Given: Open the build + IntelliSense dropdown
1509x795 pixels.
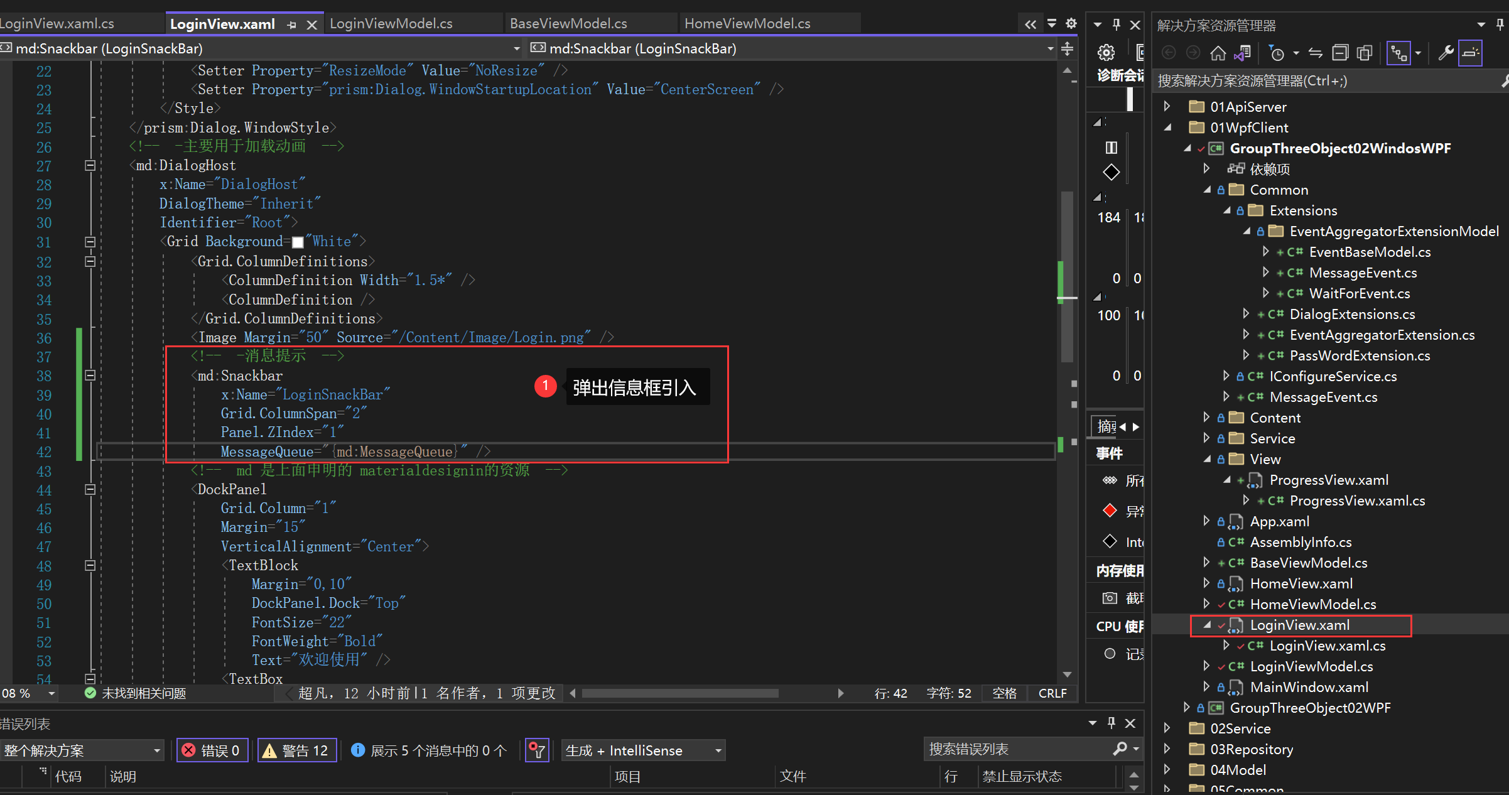Looking at the screenshot, I should click(643, 750).
